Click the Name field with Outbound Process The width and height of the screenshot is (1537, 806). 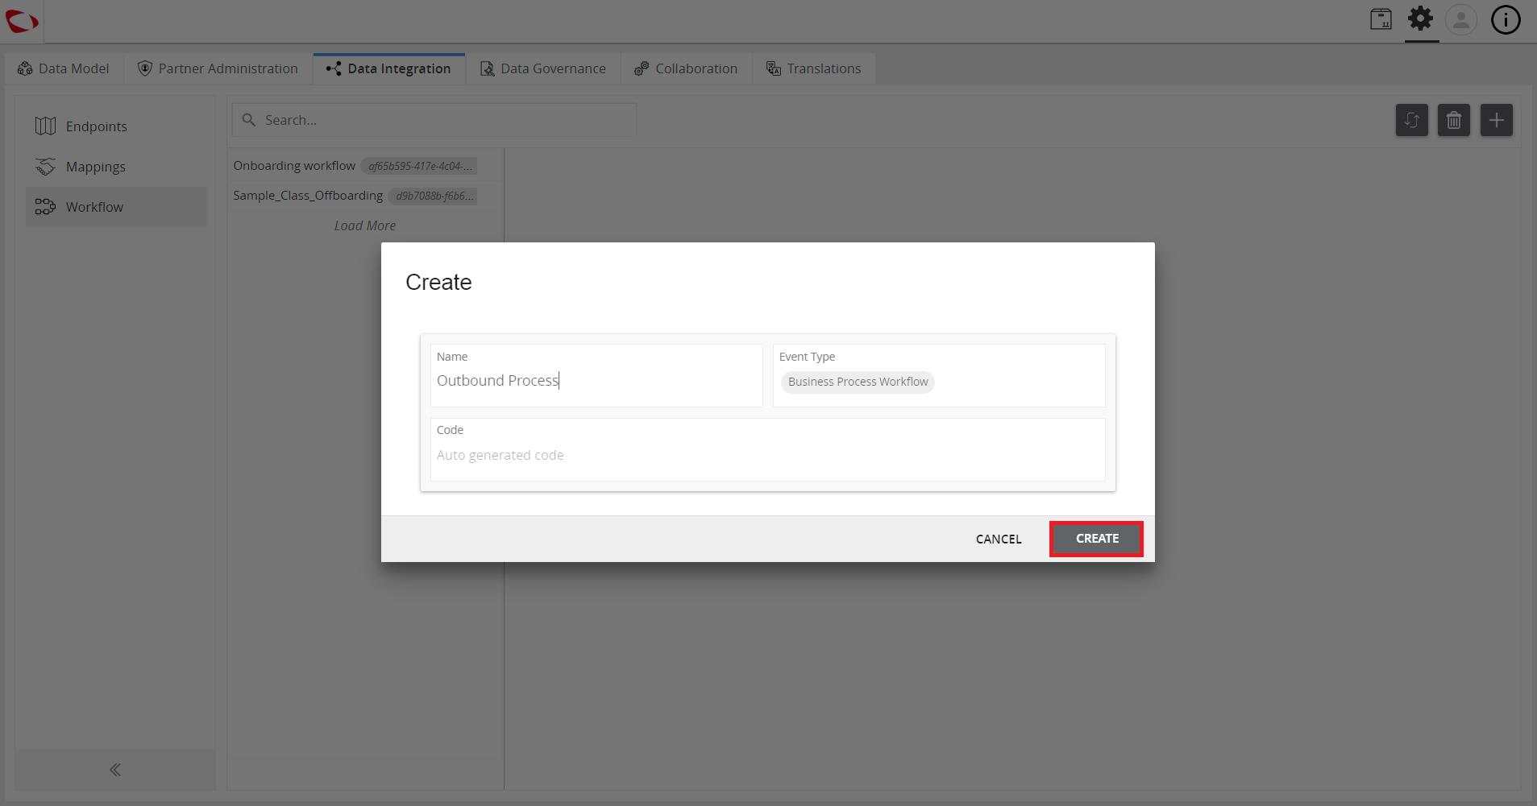coord(596,376)
